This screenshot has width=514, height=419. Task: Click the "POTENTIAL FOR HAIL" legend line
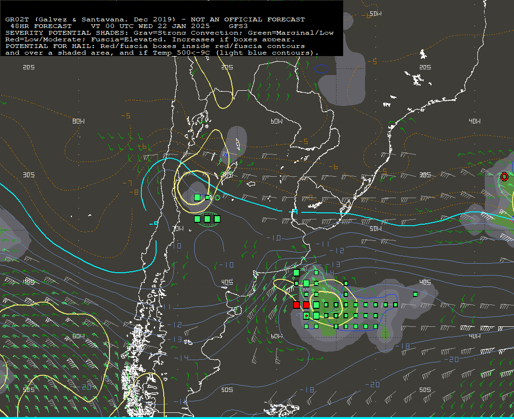pos(155,46)
